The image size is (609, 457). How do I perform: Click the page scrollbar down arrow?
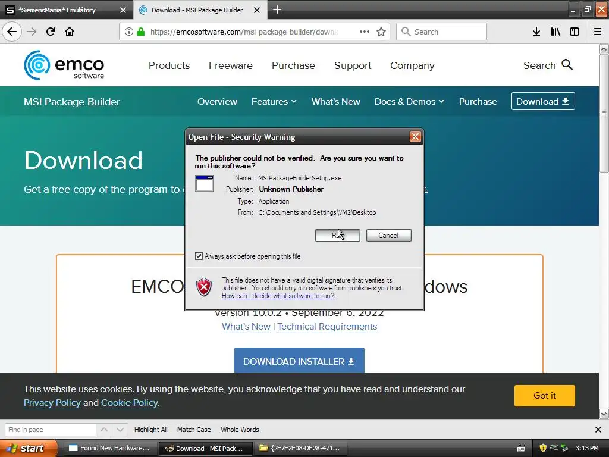[x=604, y=414]
